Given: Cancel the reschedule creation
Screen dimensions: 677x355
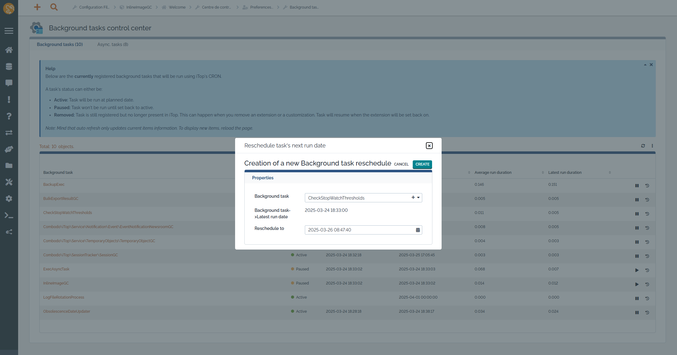Looking at the screenshot, I should coord(401,164).
